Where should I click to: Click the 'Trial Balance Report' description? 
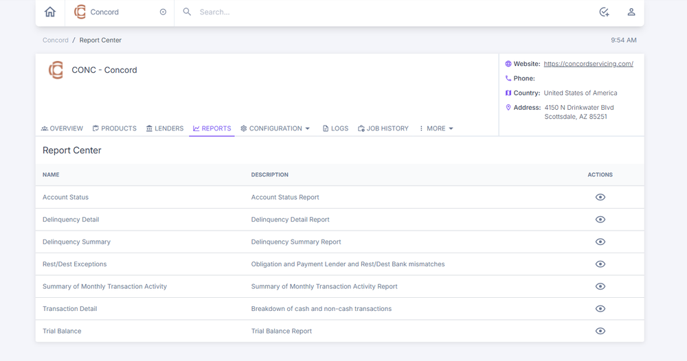coord(281,331)
